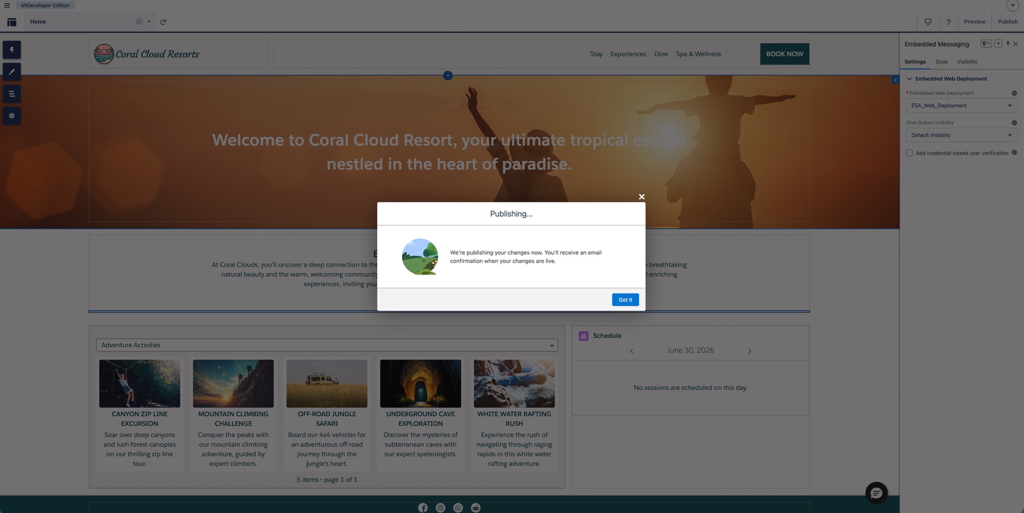The height and width of the screenshot is (513, 1024).
Task: Click the '5 items • page 1 of 1' text
Action: (327, 479)
